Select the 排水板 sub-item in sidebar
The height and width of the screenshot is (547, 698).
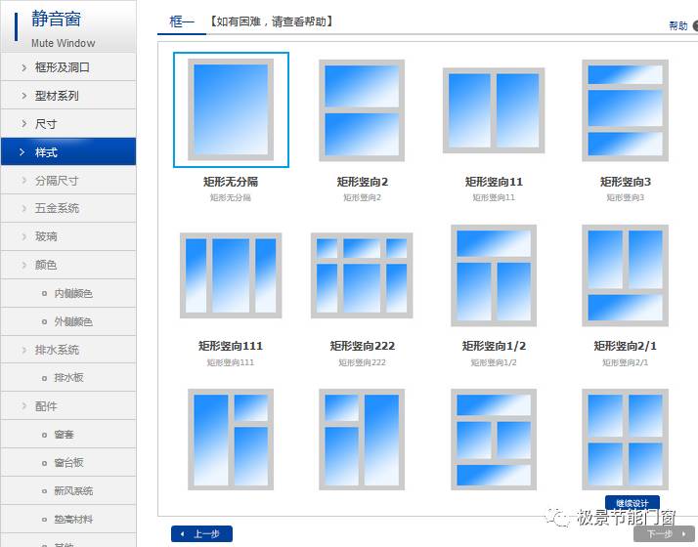[x=69, y=378]
